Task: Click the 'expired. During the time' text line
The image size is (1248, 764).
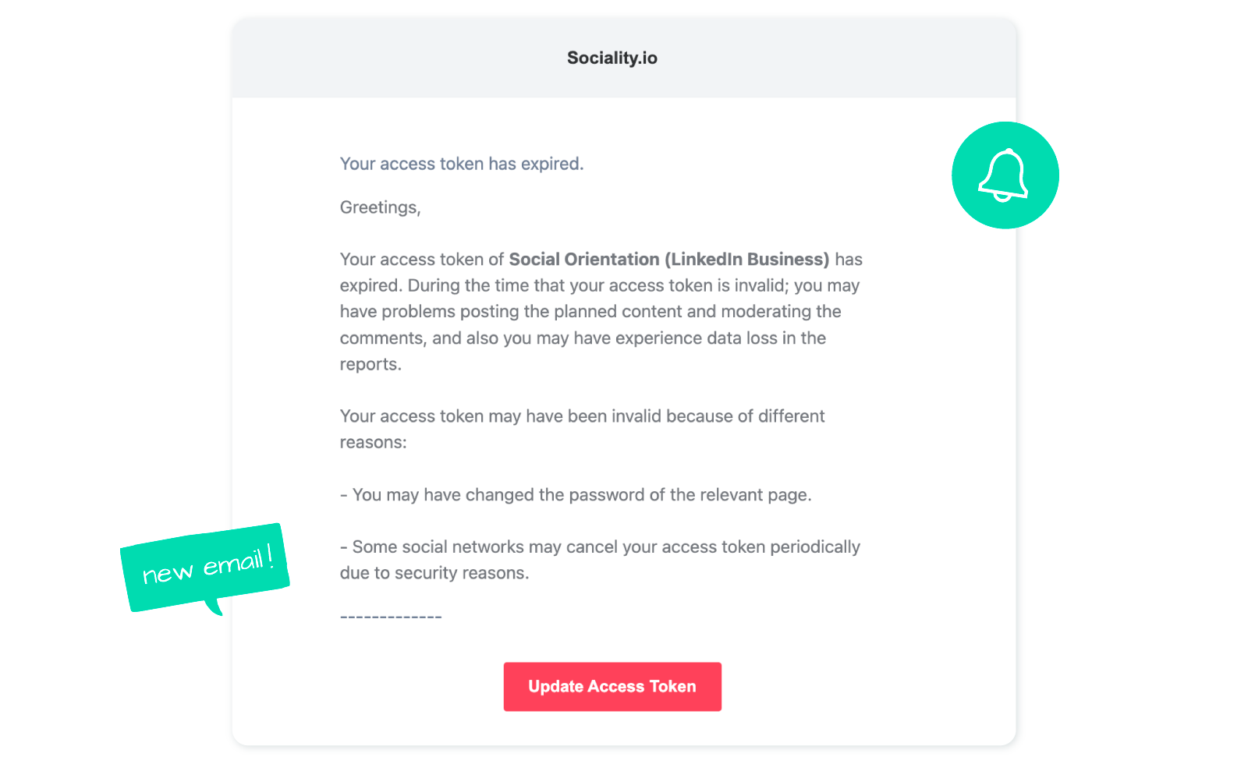Action: coord(599,285)
